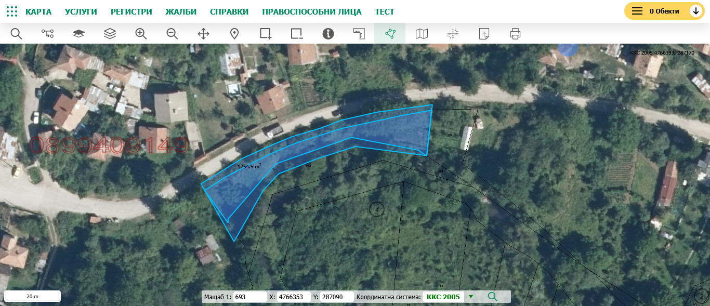Click the Y coordinate input field

coord(337,297)
